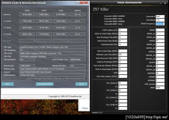Click the FSB DRAM 1:13 field

[160, 20]
